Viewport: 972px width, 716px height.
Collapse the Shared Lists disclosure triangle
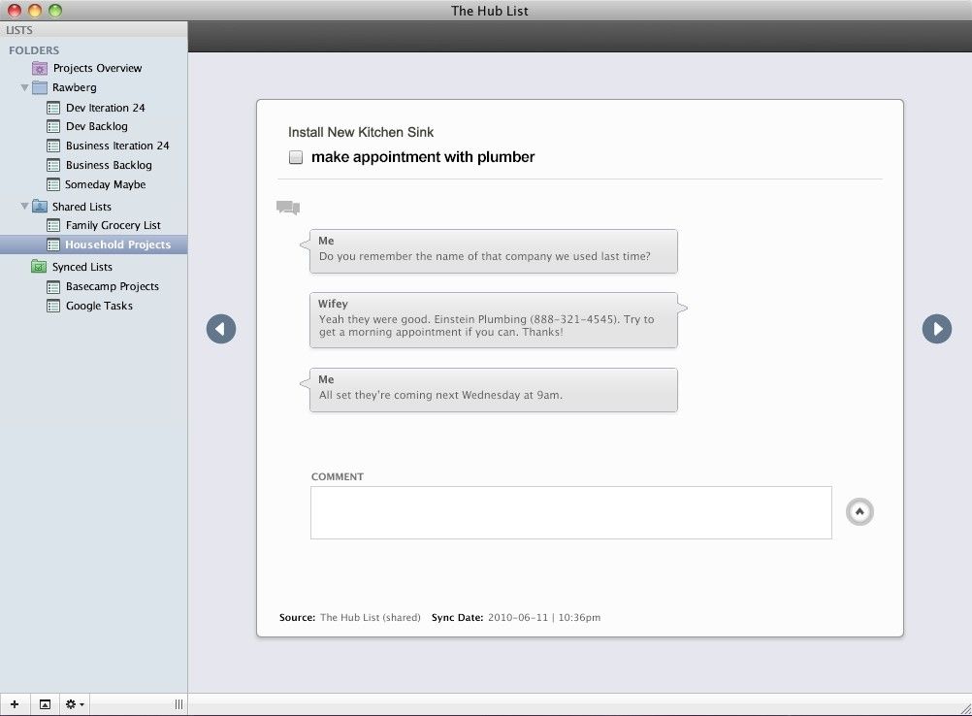23,206
